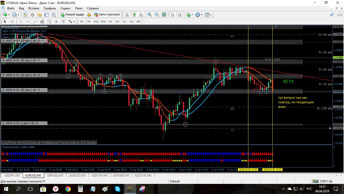Switch to the GBPUSD,M5 chart tab
344x194 pixels.
click(x=55, y=175)
